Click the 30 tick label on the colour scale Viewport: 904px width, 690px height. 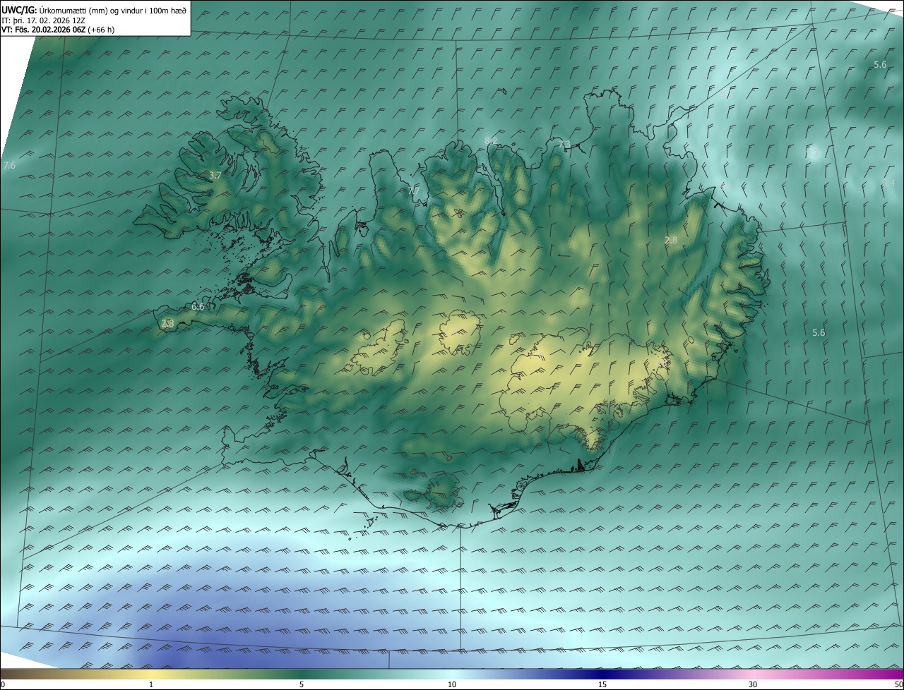click(x=753, y=684)
